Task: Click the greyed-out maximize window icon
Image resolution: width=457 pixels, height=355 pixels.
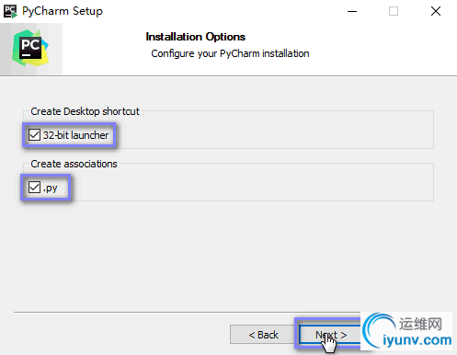Action: (394, 11)
